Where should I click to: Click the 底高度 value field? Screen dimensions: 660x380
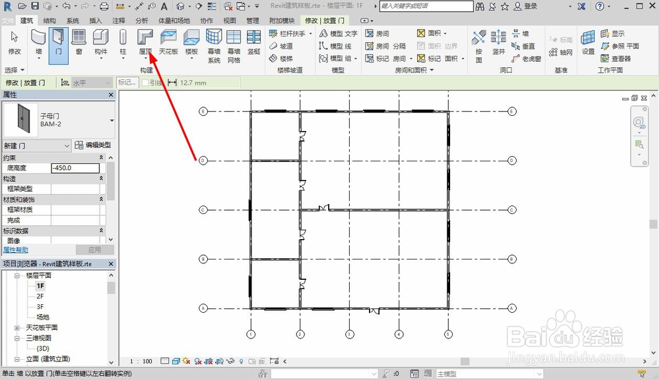click(75, 168)
